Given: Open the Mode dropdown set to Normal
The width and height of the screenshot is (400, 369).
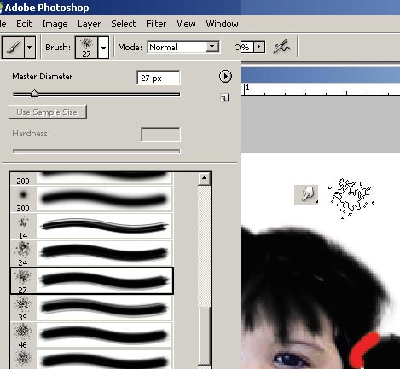Looking at the screenshot, I should pyautogui.click(x=183, y=47).
